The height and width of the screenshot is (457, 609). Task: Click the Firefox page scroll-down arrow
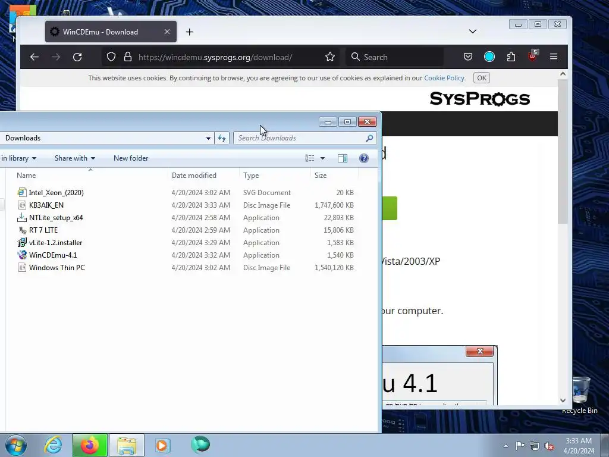click(x=563, y=400)
